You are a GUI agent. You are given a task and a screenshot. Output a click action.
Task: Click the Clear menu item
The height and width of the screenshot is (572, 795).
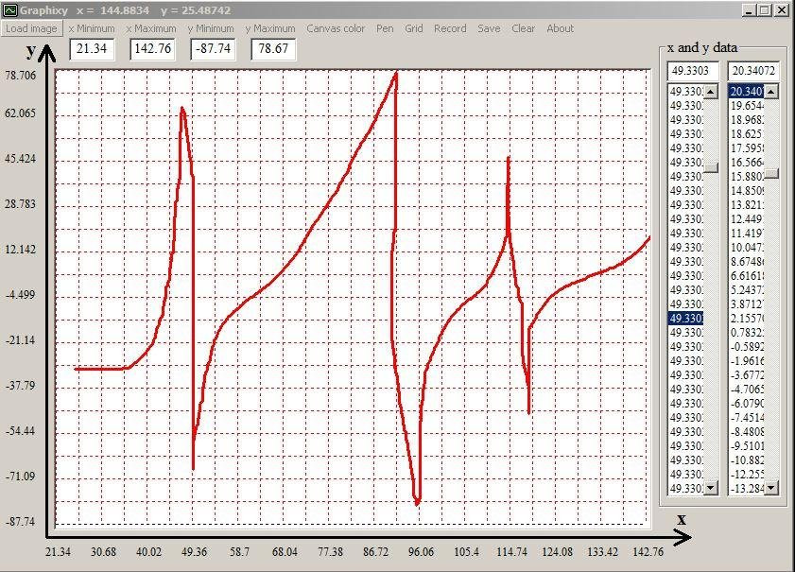click(x=524, y=28)
